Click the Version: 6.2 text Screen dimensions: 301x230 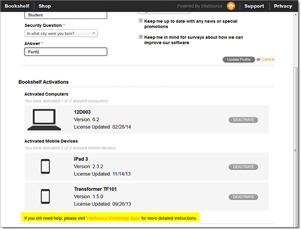(86, 119)
